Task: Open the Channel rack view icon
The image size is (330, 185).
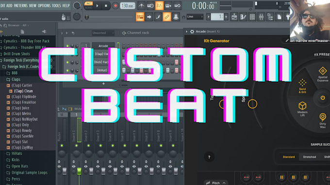Action: [252, 17]
